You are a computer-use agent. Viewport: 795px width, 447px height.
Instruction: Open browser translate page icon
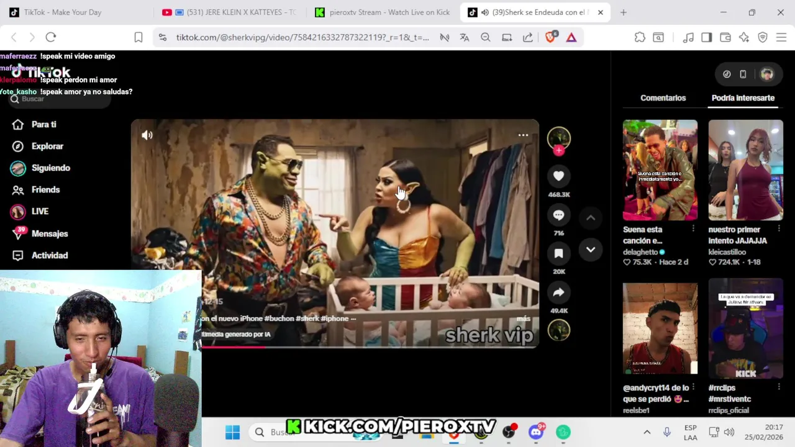[x=465, y=37]
